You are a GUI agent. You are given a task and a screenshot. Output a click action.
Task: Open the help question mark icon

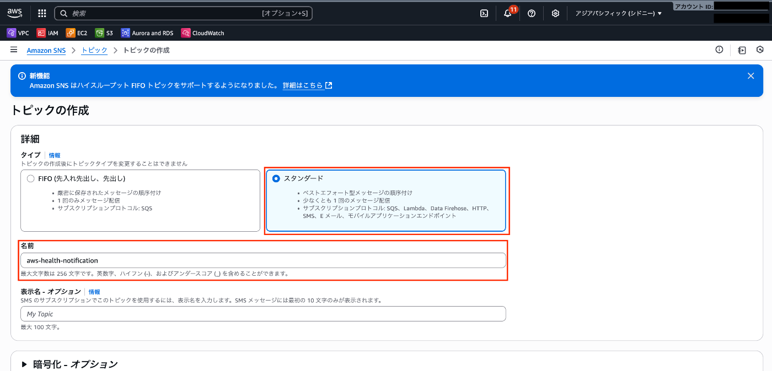532,13
